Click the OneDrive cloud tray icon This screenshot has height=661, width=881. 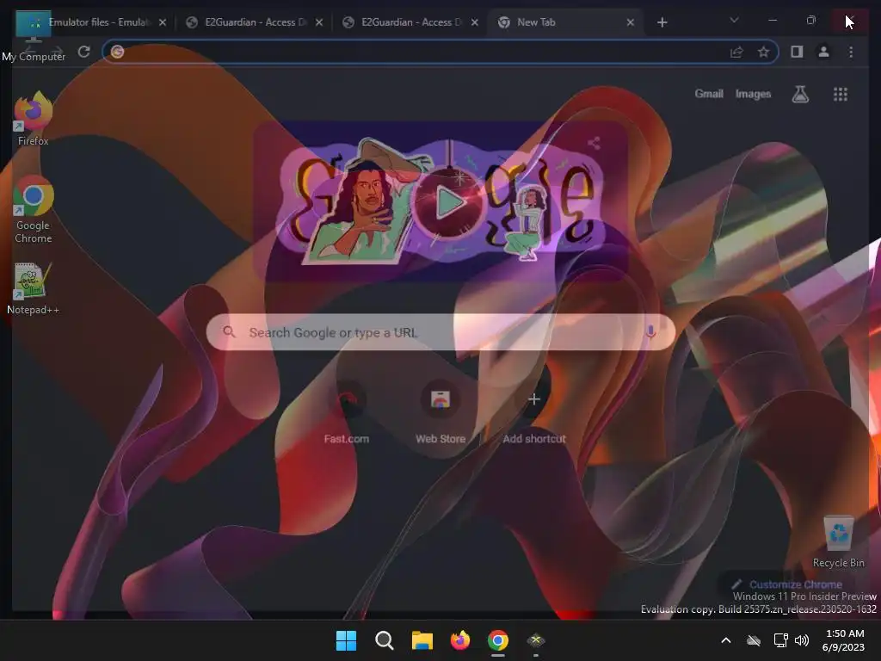coord(754,640)
